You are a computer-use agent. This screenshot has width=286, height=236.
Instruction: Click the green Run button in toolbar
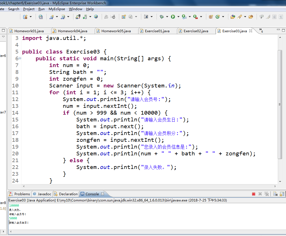click(173, 17)
